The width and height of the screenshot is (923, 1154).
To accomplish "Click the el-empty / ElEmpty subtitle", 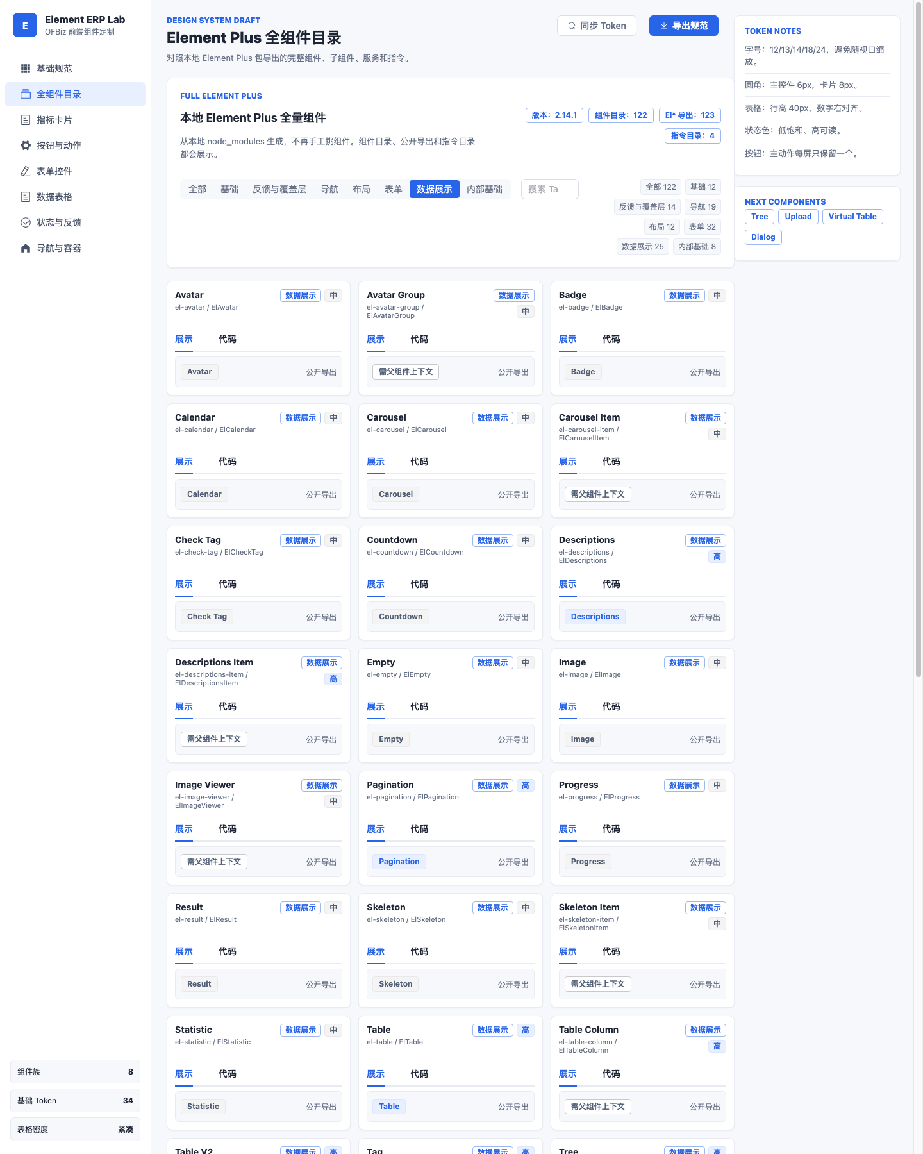I will pyautogui.click(x=399, y=674).
